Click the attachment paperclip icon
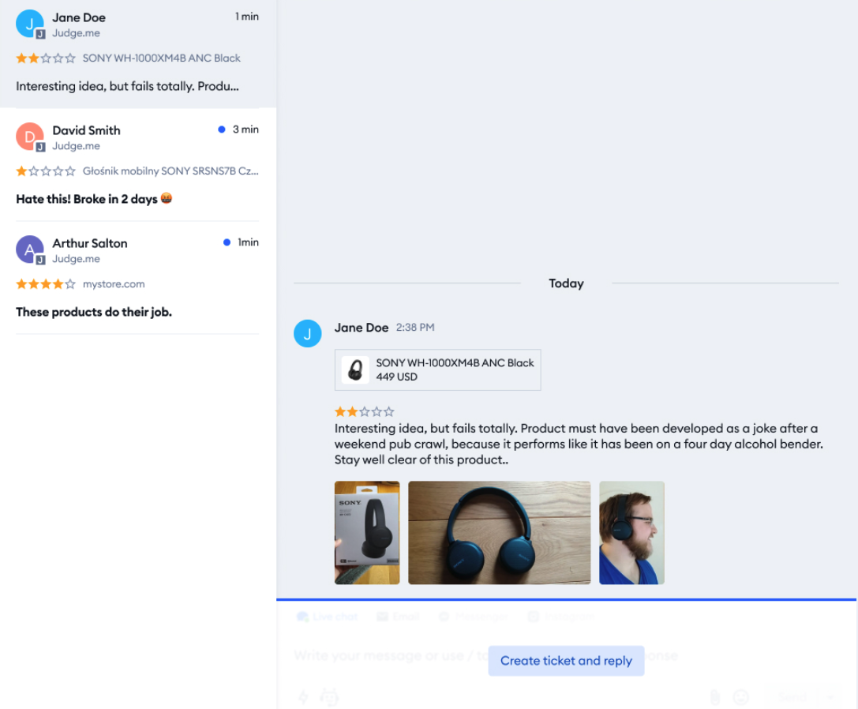Viewport: 858px width, 709px height. [x=714, y=697]
